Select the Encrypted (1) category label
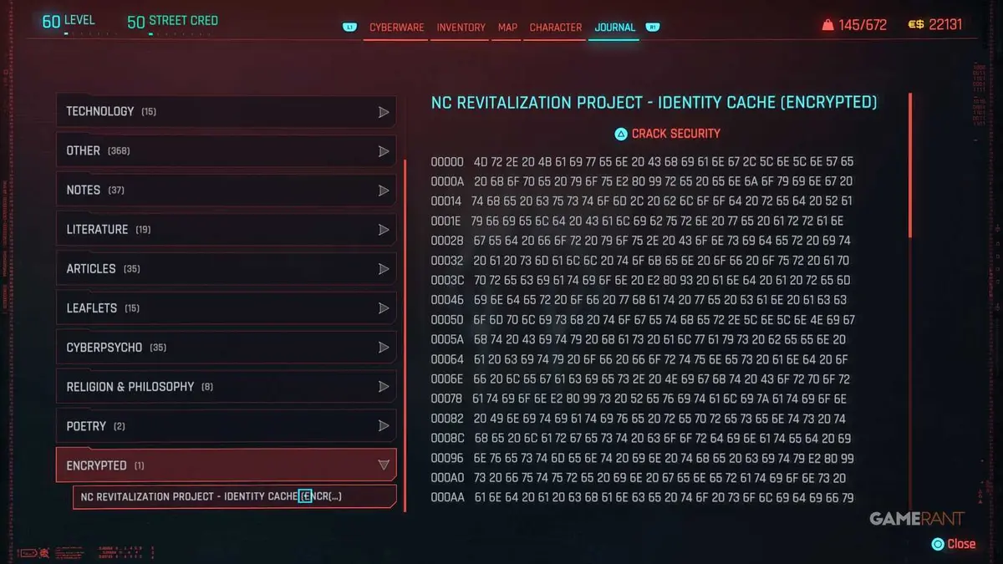Viewport: 1003px width, 564px height. (105, 465)
